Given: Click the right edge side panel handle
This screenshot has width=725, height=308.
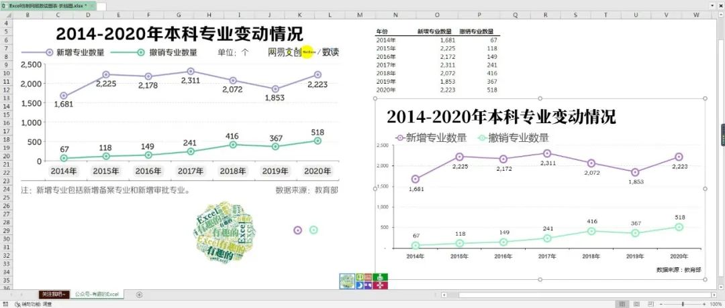Looking at the screenshot, I should [722, 135].
